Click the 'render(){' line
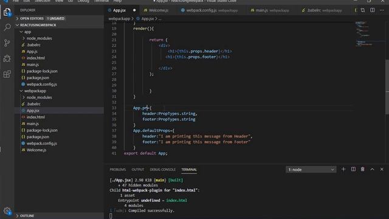Image resolution: width=389 pixels, height=219 pixels. coord(143,29)
